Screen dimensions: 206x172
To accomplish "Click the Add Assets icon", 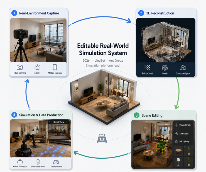I will 176,134.
